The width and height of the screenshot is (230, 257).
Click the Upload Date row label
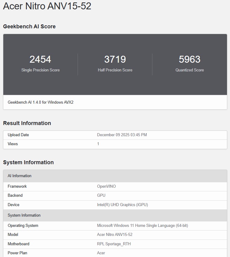click(x=18, y=135)
